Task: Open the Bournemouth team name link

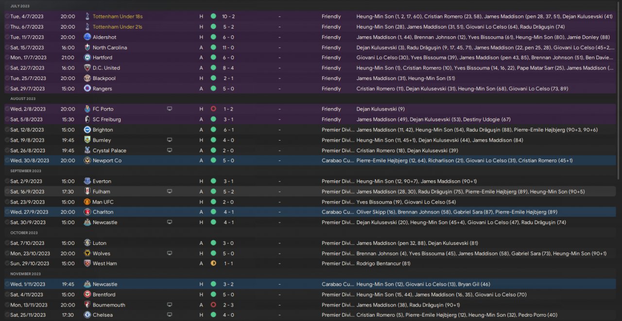Action: click(x=109, y=305)
